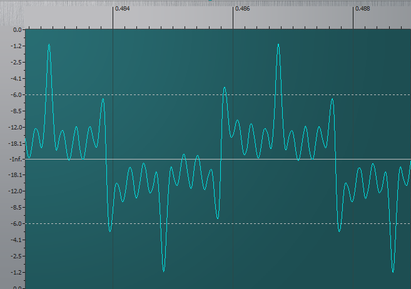Click the -8.5 label below the center line
This screenshot has width=411, height=289.
pos(17,207)
